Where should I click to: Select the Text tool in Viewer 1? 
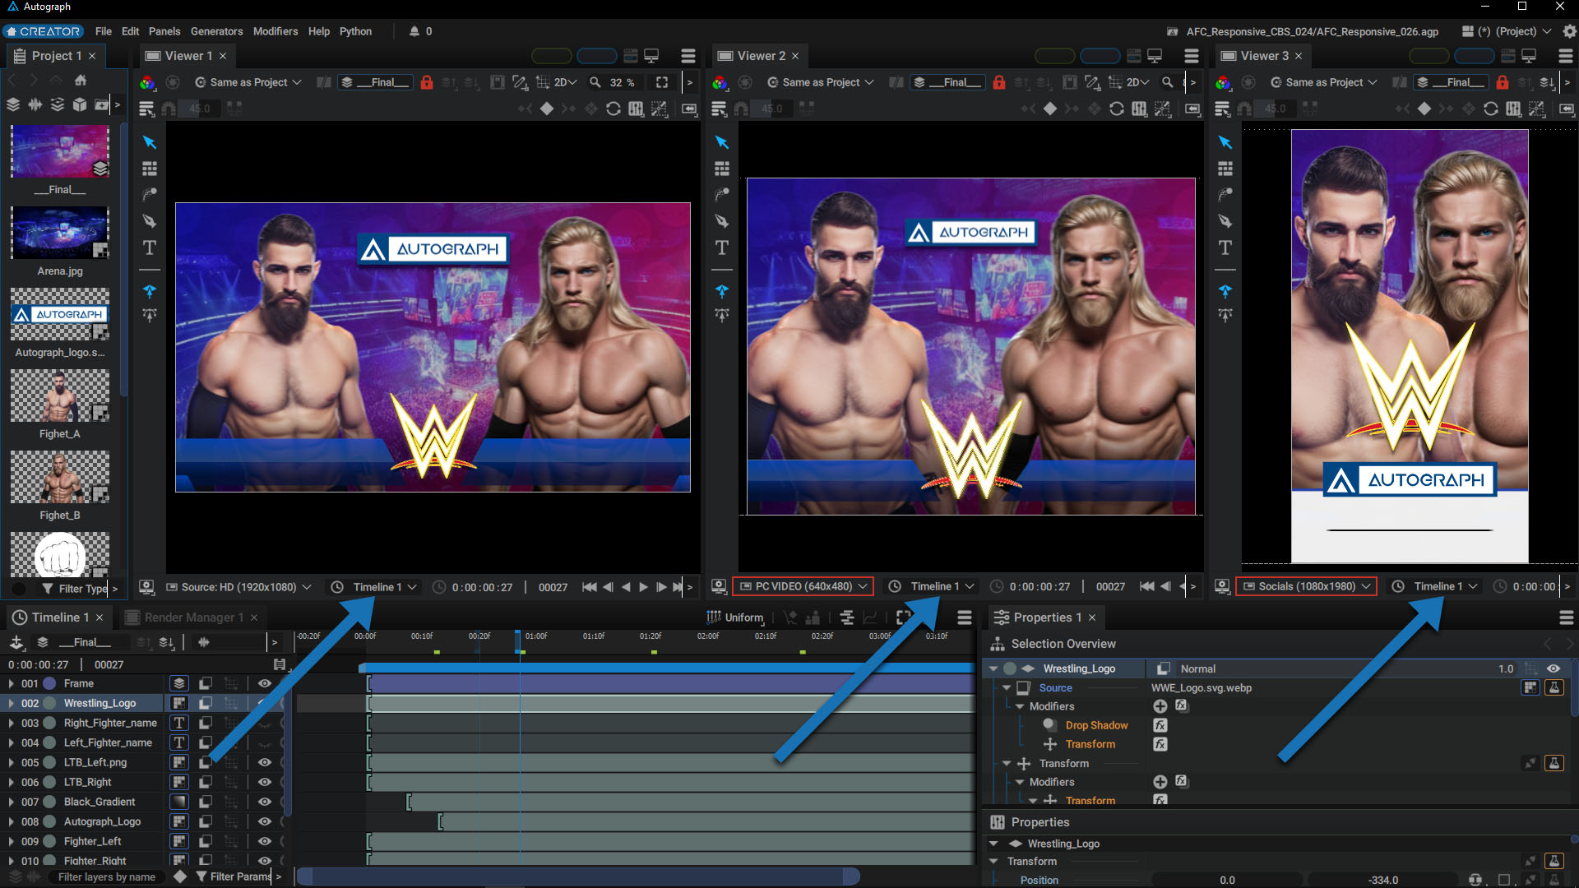pos(150,247)
